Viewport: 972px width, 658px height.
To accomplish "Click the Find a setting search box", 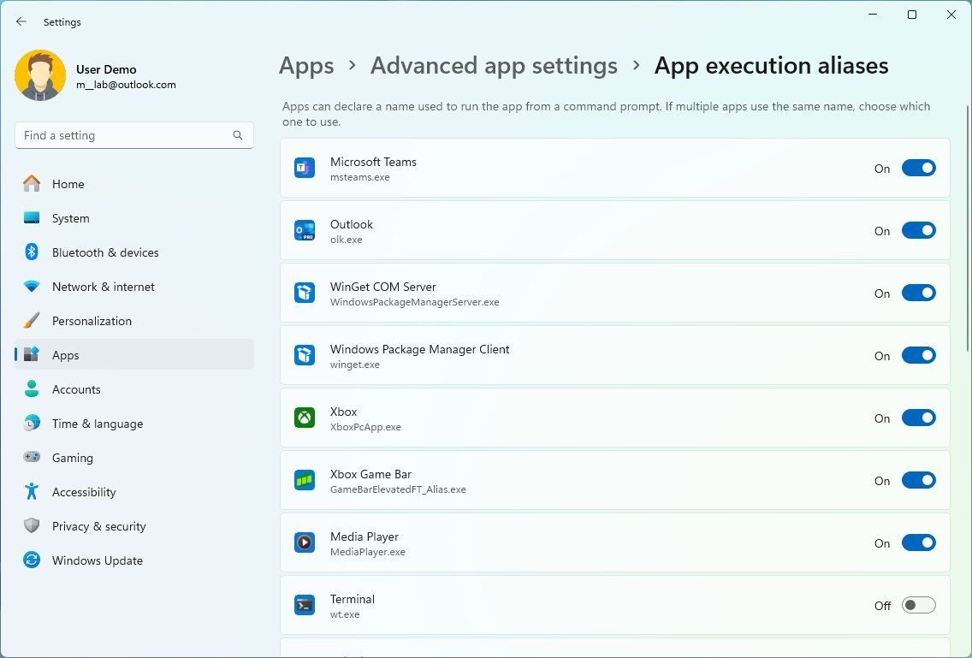I will 133,135.
